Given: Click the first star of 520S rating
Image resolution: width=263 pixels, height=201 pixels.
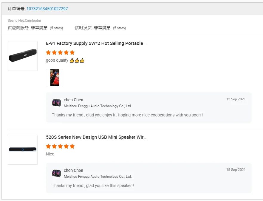Looking at the screenshot, I should pyautogui.click(x=48, y=146).
